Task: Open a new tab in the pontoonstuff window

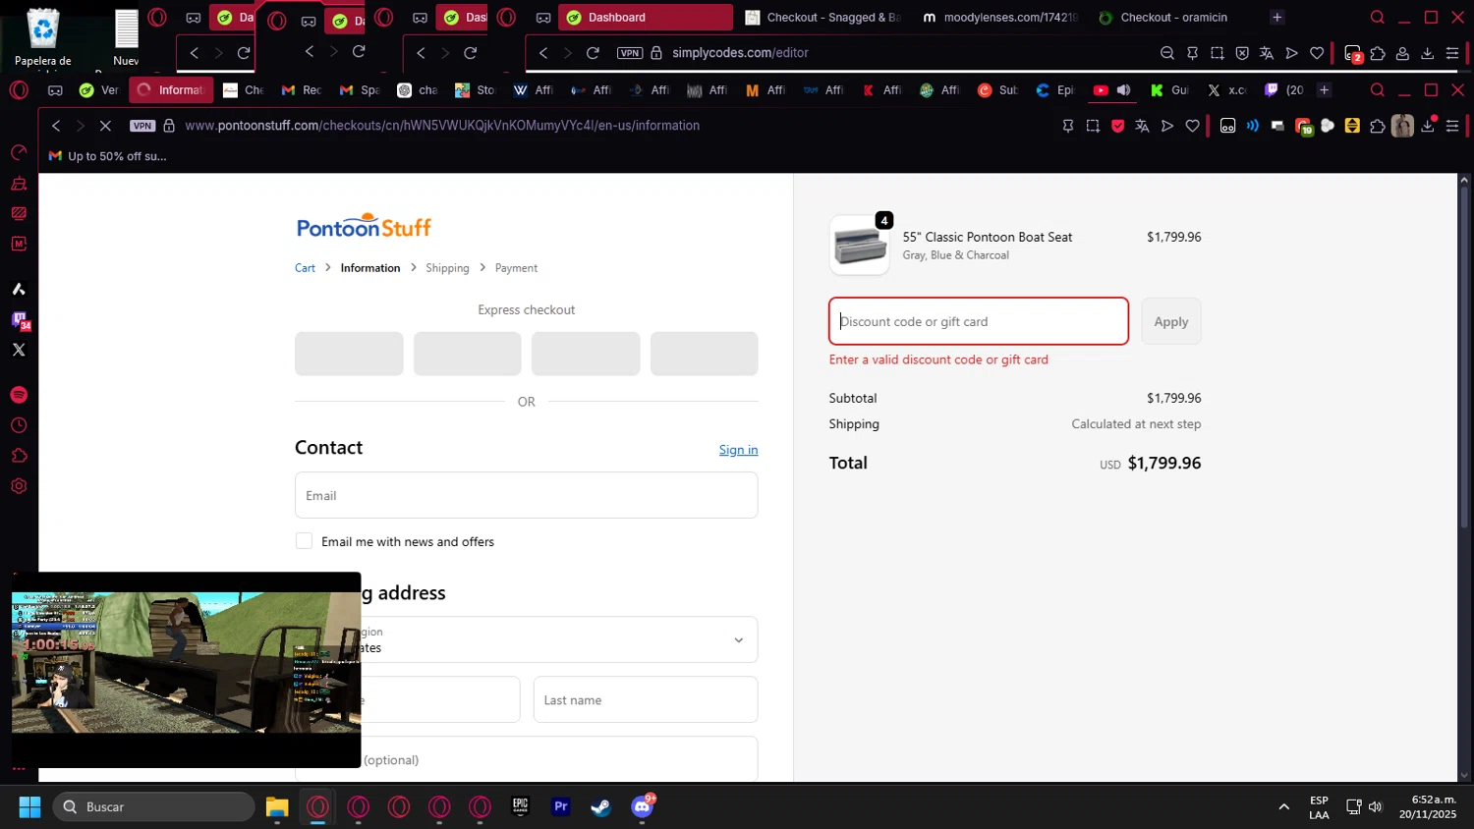Action: tap(1324, 90)
